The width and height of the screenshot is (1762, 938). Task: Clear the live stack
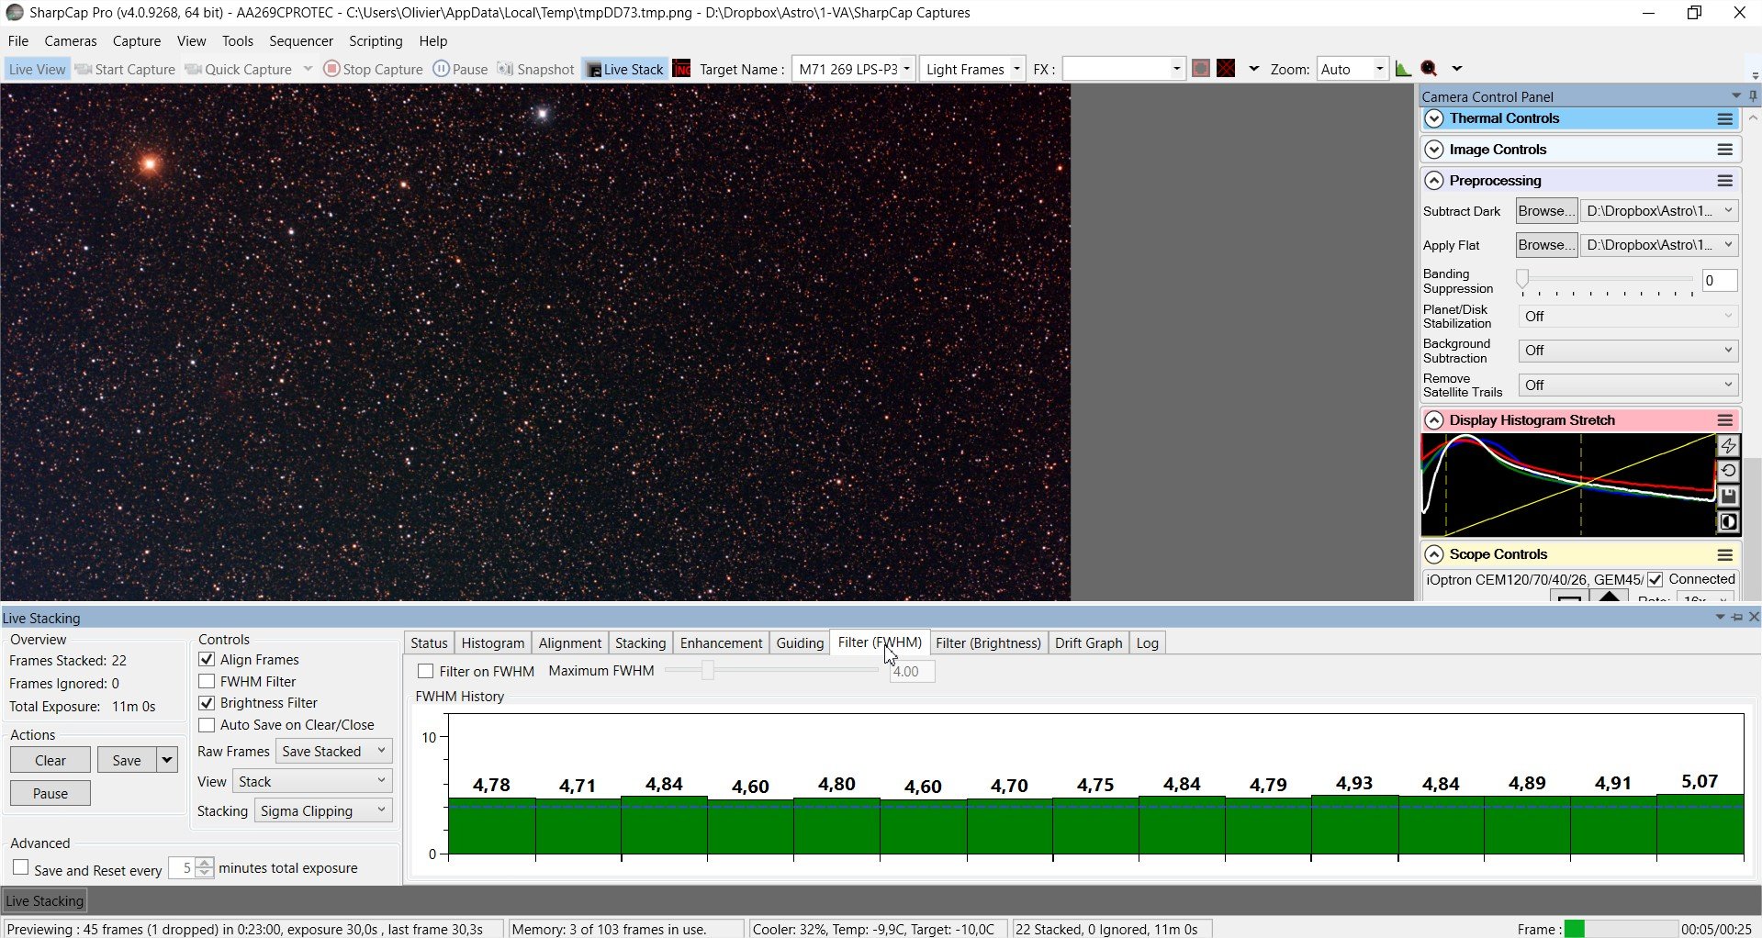[x=51, y=760]
